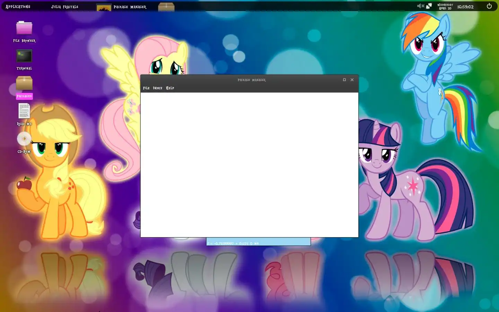Launch the Terminal desktop icon

[24, 59]
